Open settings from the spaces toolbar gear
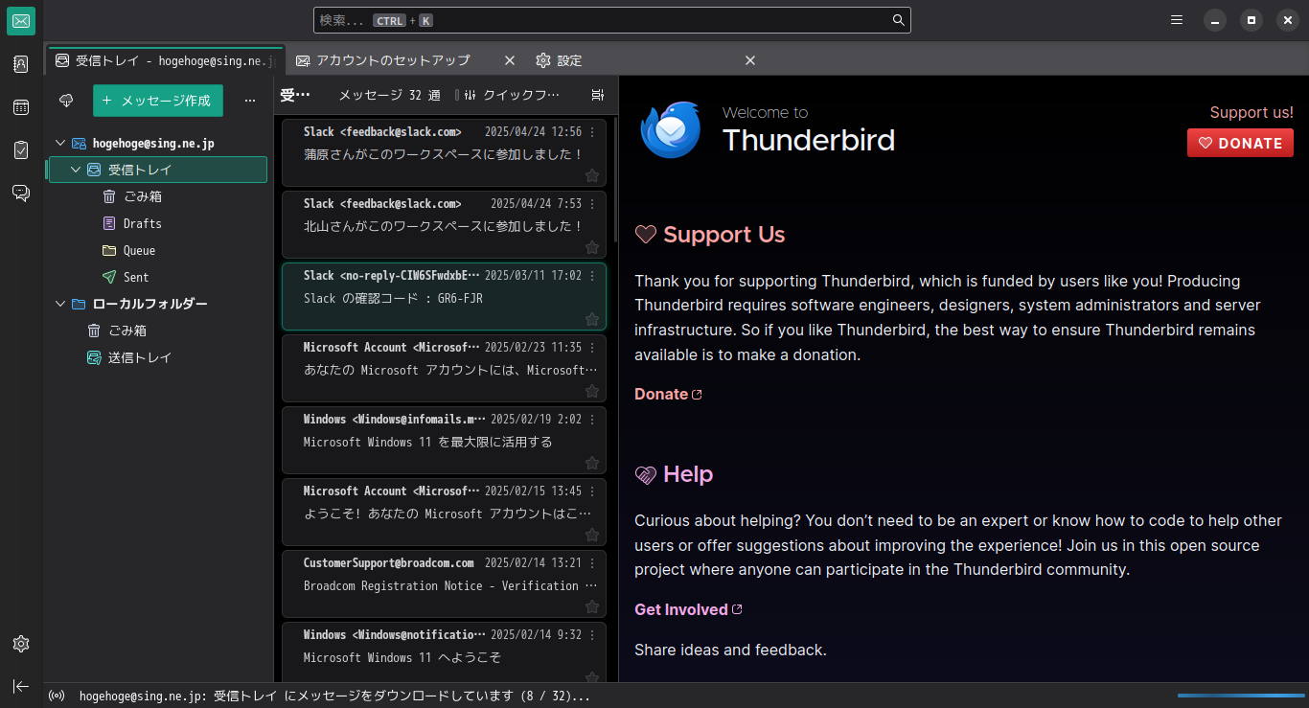 (x=21, y=644)
